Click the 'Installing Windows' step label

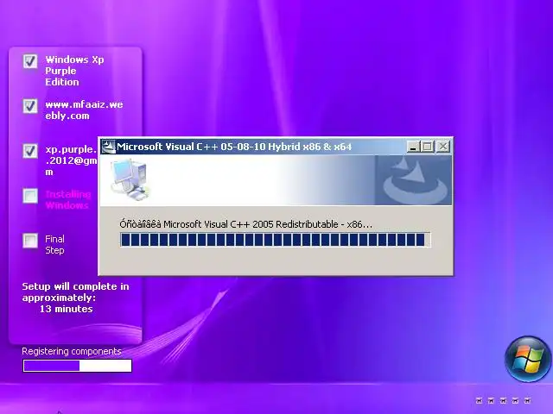click(x=68, y=199)
